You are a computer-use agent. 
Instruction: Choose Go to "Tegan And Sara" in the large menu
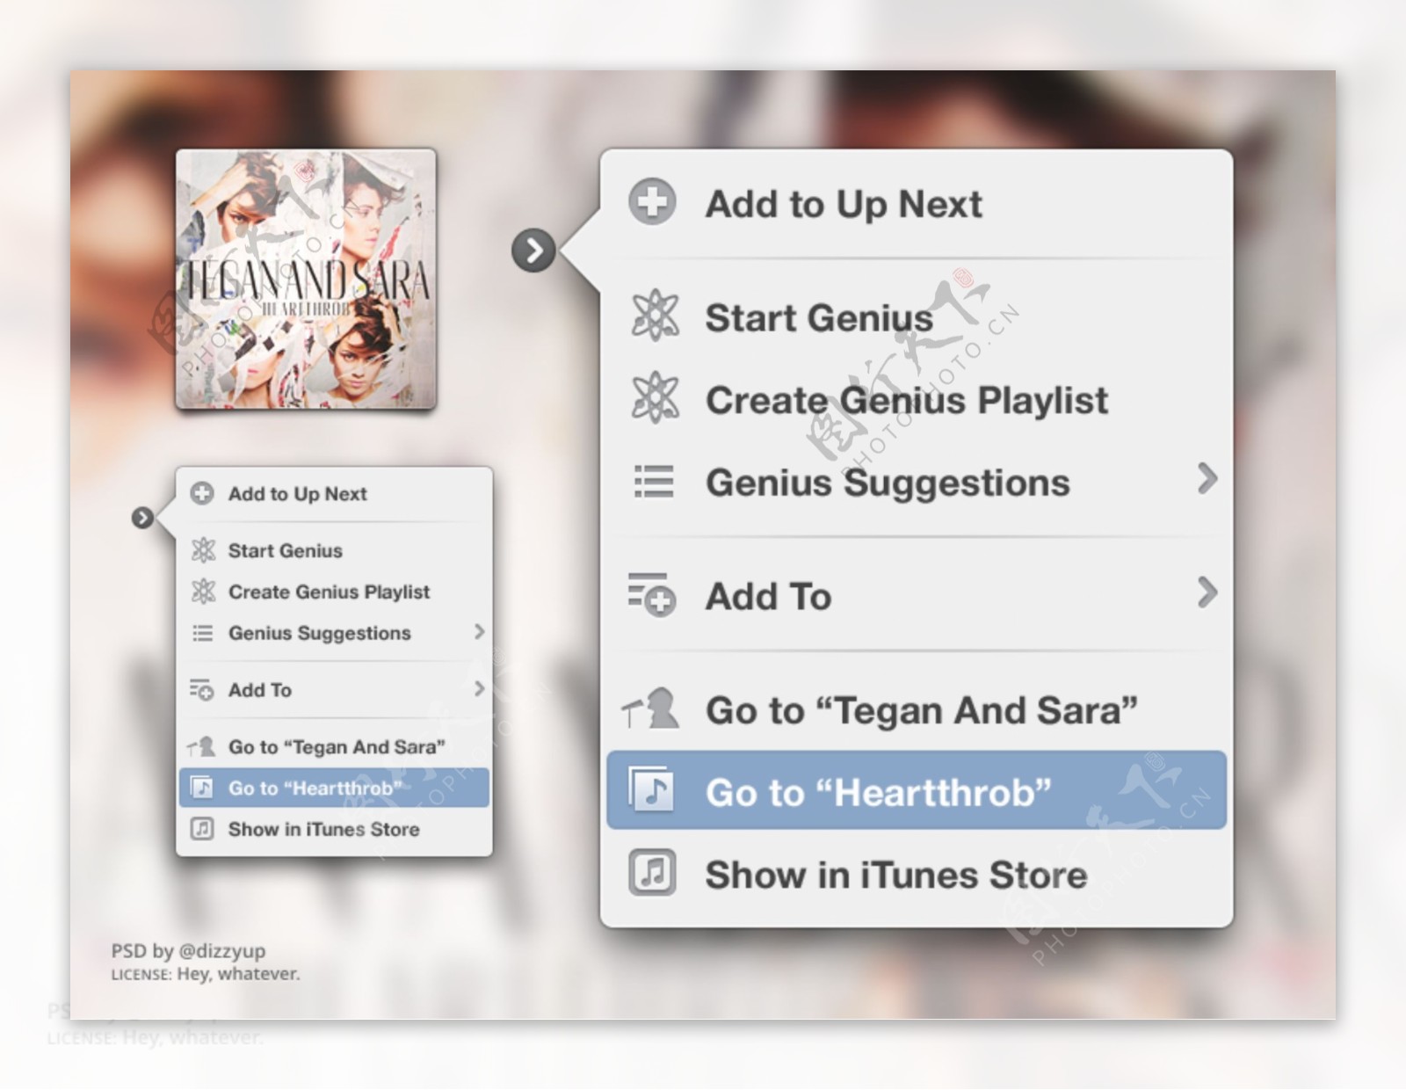tap(917, 710)
